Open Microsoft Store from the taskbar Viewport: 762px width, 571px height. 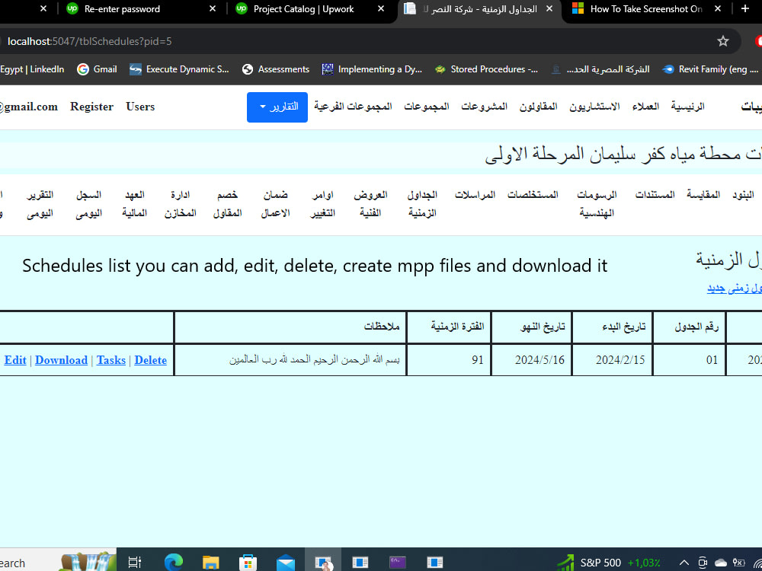coord(248,563)
